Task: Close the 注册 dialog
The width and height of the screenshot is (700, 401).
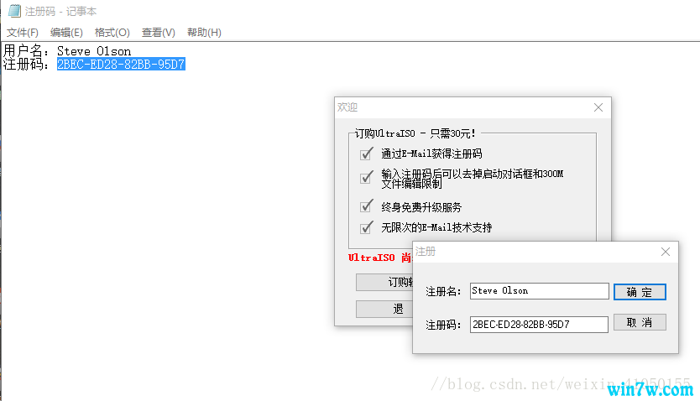Action: point(666,252)
